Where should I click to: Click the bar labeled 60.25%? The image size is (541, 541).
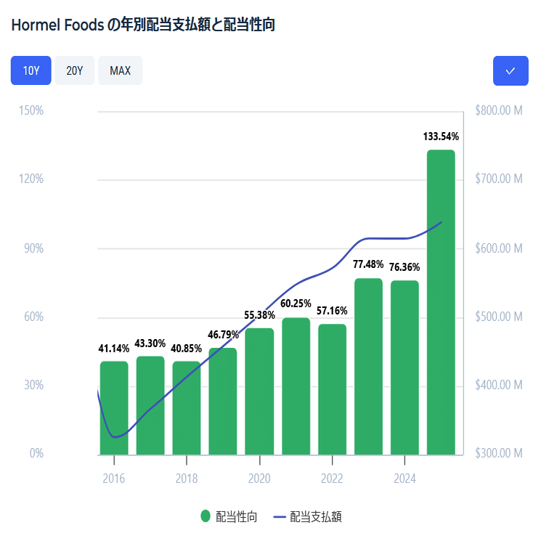(296, 386)
